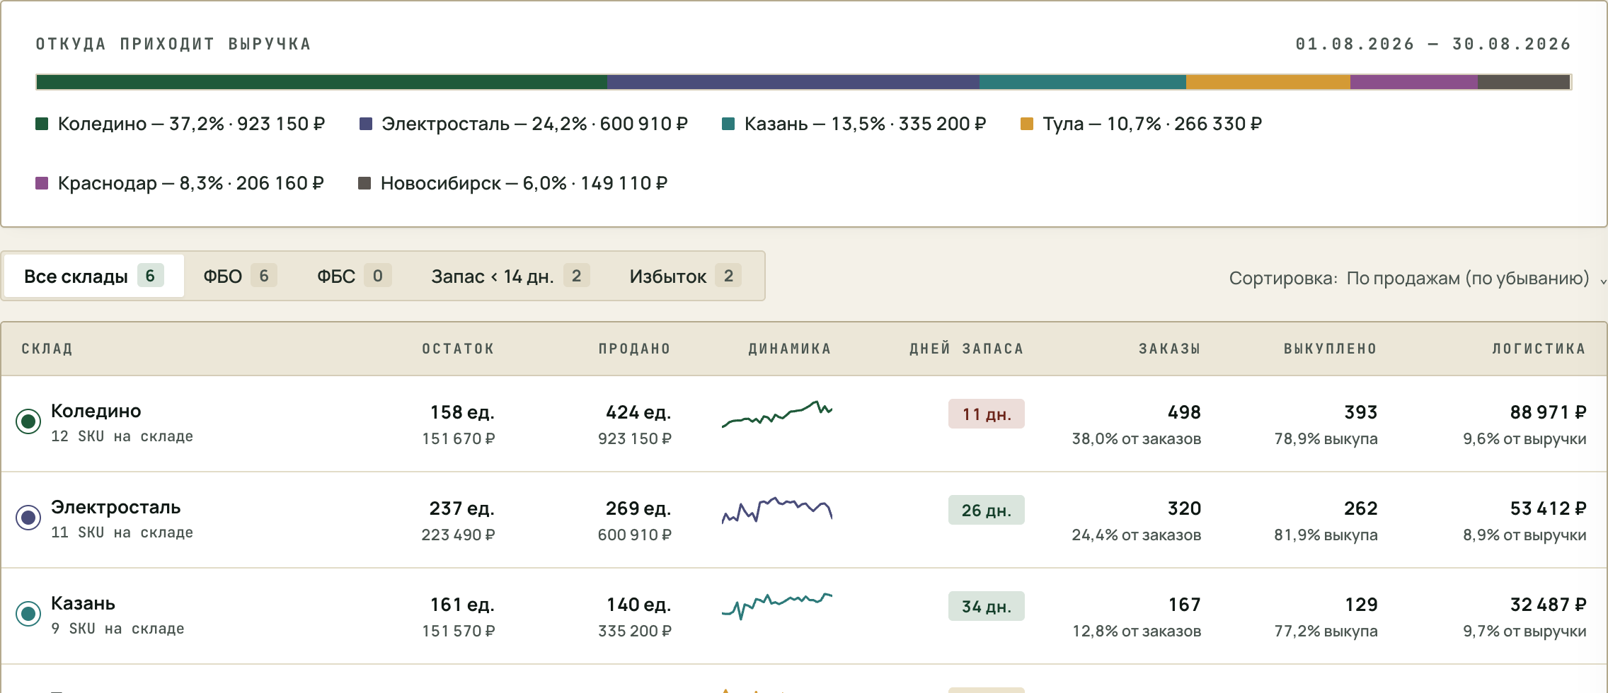The width and height of the screenshot is (1608, 693).
Task: Select the Коледино warehouse radio button
Action: pos(28,422)
